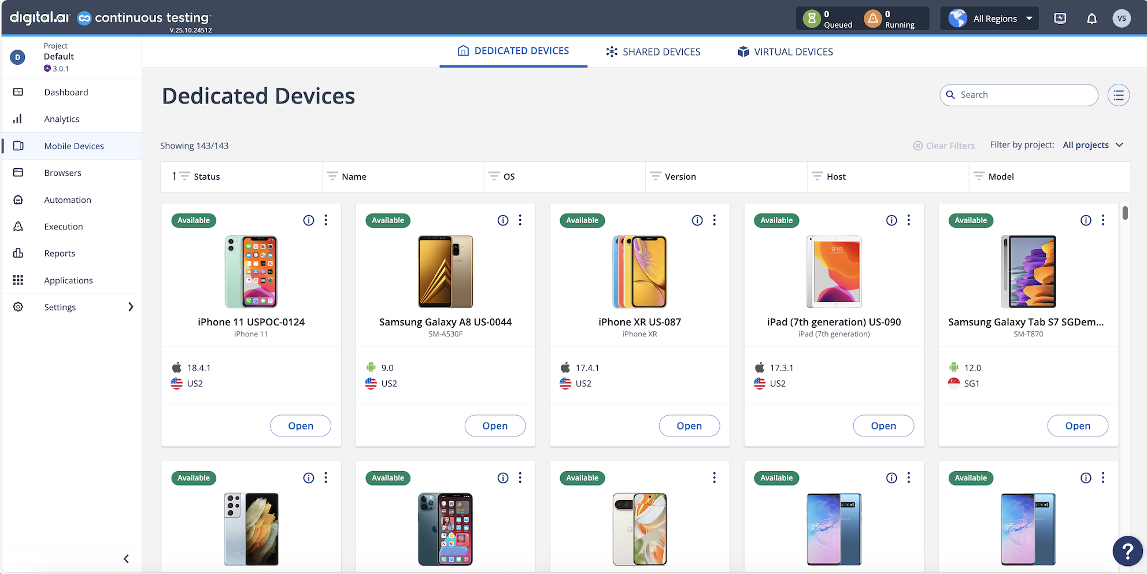This screenshot has height=574, width=1147.
Task: Switch to list view layout
Action: tap(1119, 95)
